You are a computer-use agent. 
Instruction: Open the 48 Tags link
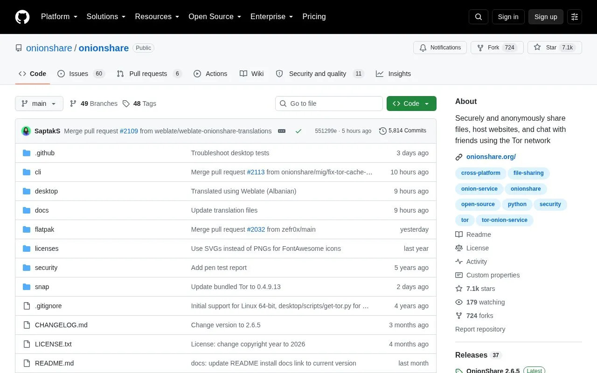(139, 104)
